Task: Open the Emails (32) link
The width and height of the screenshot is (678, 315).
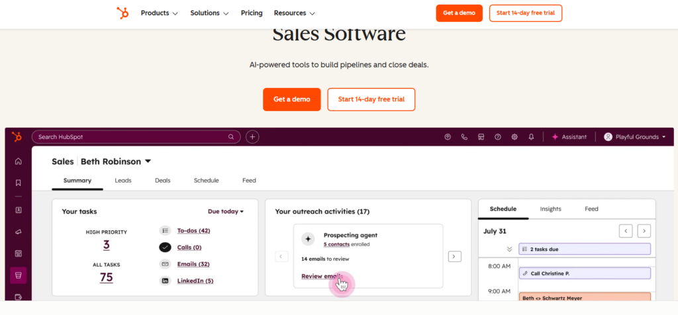Action: (193, 264)
